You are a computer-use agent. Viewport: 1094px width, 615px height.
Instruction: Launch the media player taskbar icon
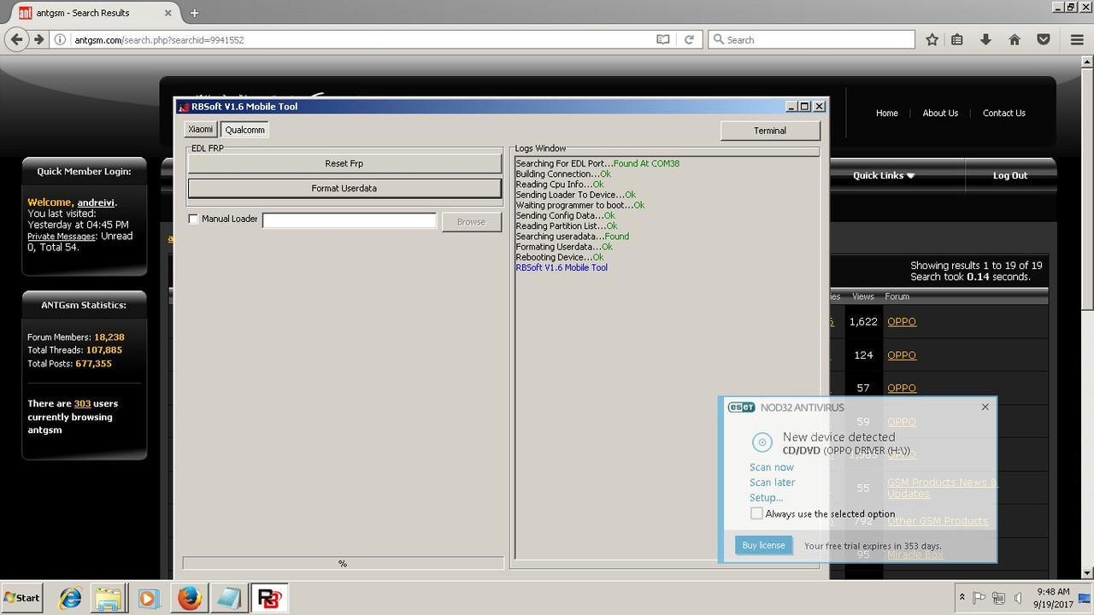[x=147, y=598]
